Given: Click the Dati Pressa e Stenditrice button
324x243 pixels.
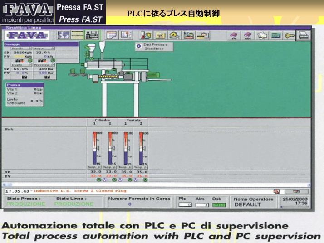Looking at the screenshot, I should pyautogui.click(x=154, y=47).
